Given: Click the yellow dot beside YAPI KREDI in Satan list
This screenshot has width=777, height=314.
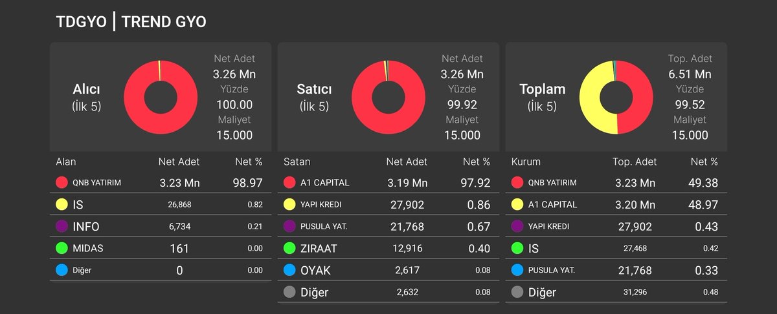Looking at the screenshot, I should (x=289, y=205).
